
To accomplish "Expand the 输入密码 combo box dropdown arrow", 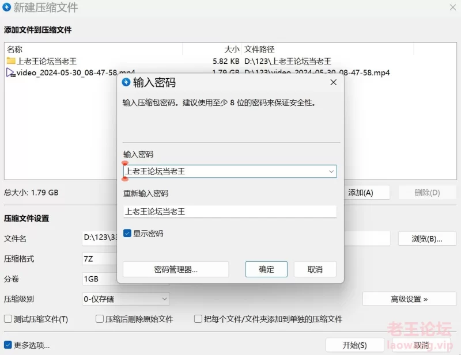I will coord(331,171).
